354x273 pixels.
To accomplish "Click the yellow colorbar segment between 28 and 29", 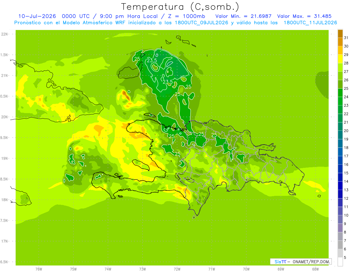I will coord(340,59).
